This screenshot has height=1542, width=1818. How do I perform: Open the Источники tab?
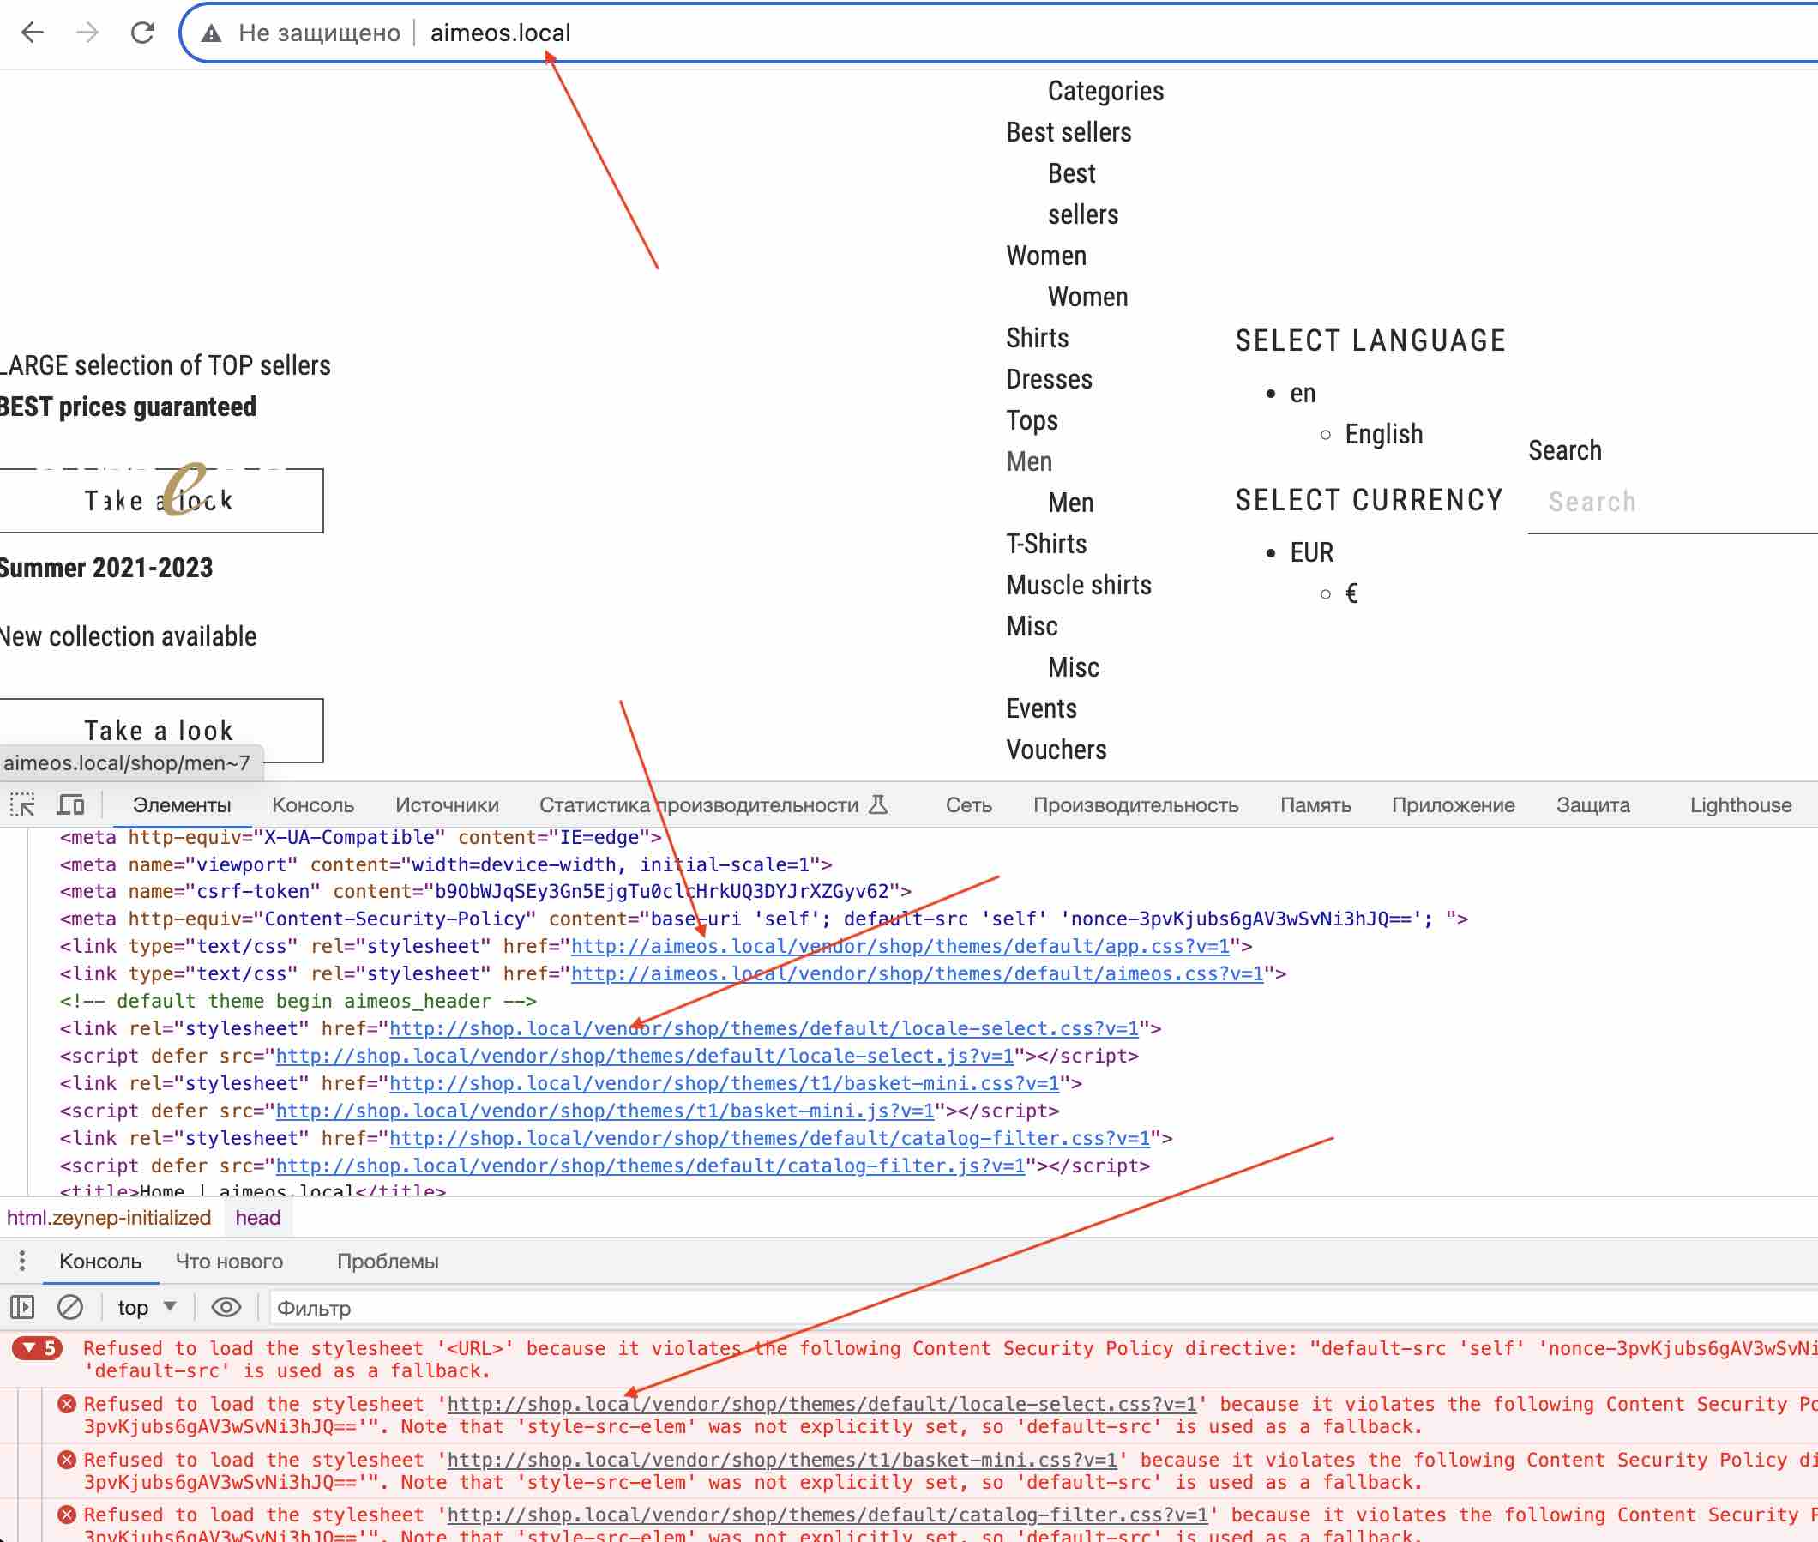pyautogui.click(x=447, y=805)
